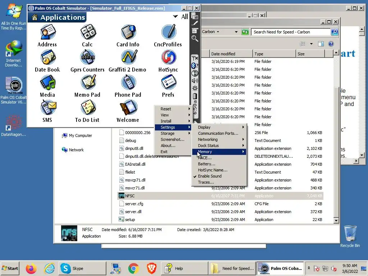This screenshot has height=276, width=368.
Task: Switch to Need for Speed taskbar window
Action: point(232,268)
